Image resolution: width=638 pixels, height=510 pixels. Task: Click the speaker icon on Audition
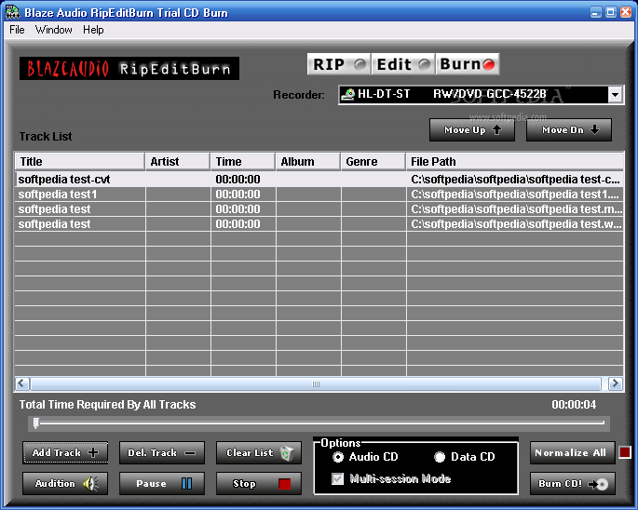tap(90, 484)
